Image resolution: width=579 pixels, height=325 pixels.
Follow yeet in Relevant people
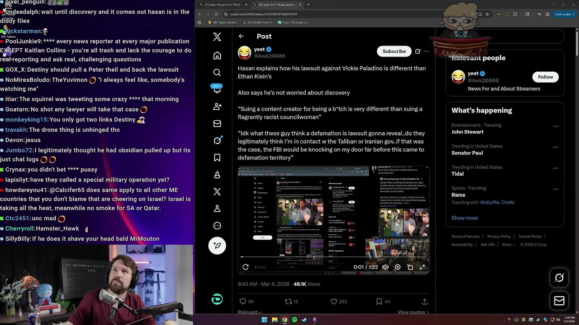[546, 77]
